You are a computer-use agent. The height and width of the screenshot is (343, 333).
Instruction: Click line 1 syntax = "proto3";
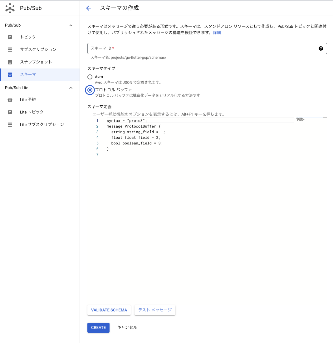point(127,121)
